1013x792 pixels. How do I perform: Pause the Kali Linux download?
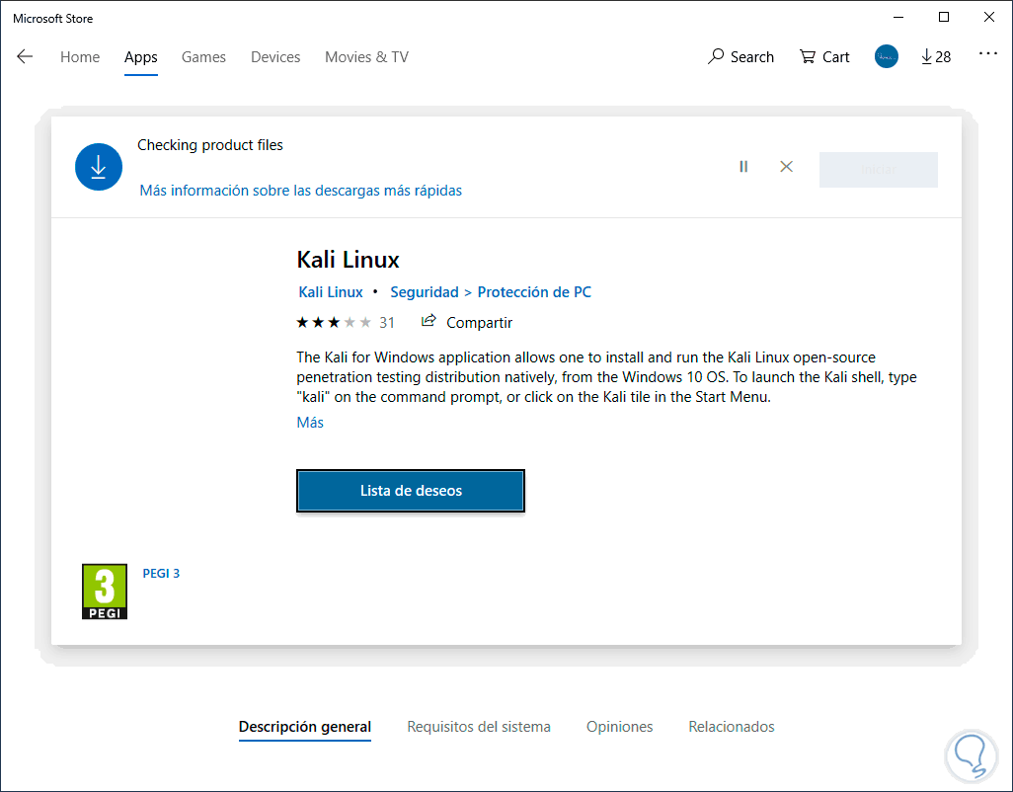[x=743, y=167]
